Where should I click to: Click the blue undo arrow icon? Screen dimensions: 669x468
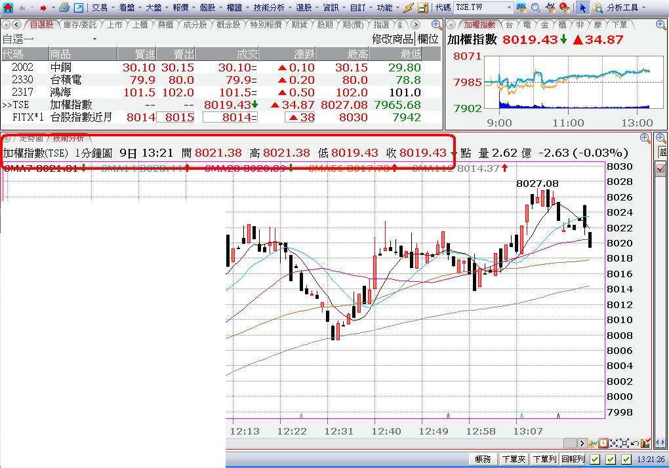(x=635, y=443)
